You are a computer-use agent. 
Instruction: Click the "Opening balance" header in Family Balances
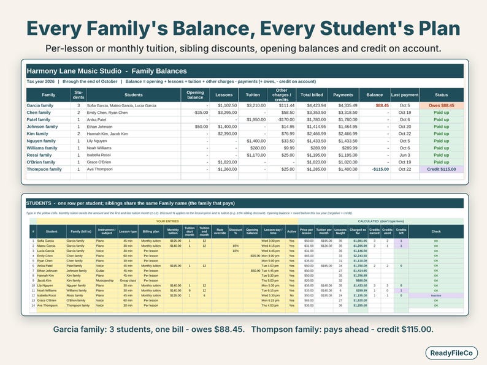195,95
